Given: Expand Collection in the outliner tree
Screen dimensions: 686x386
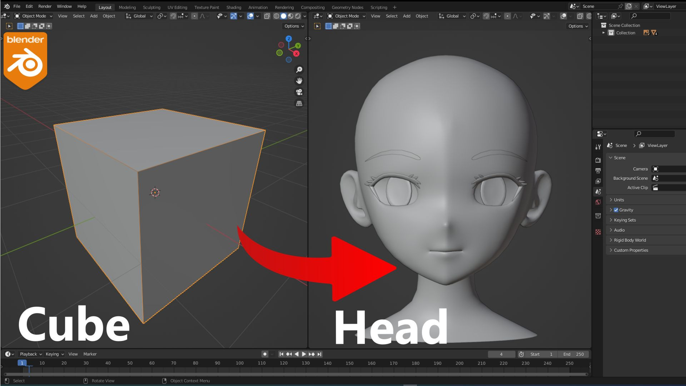Looking at the screenshot, I should pos(603,33).
